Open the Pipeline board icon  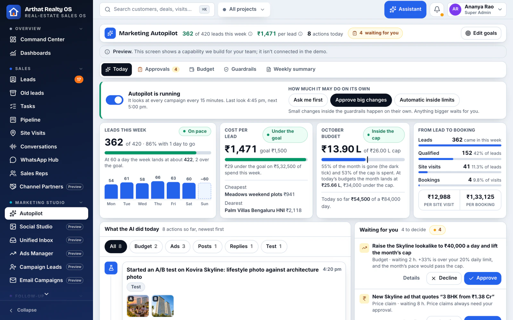(13, 120)
